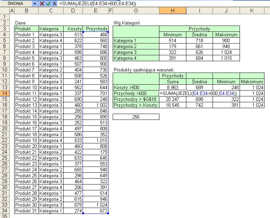270x218 pixels.
Task: Select row 3 header
Action: pos(4,29)
